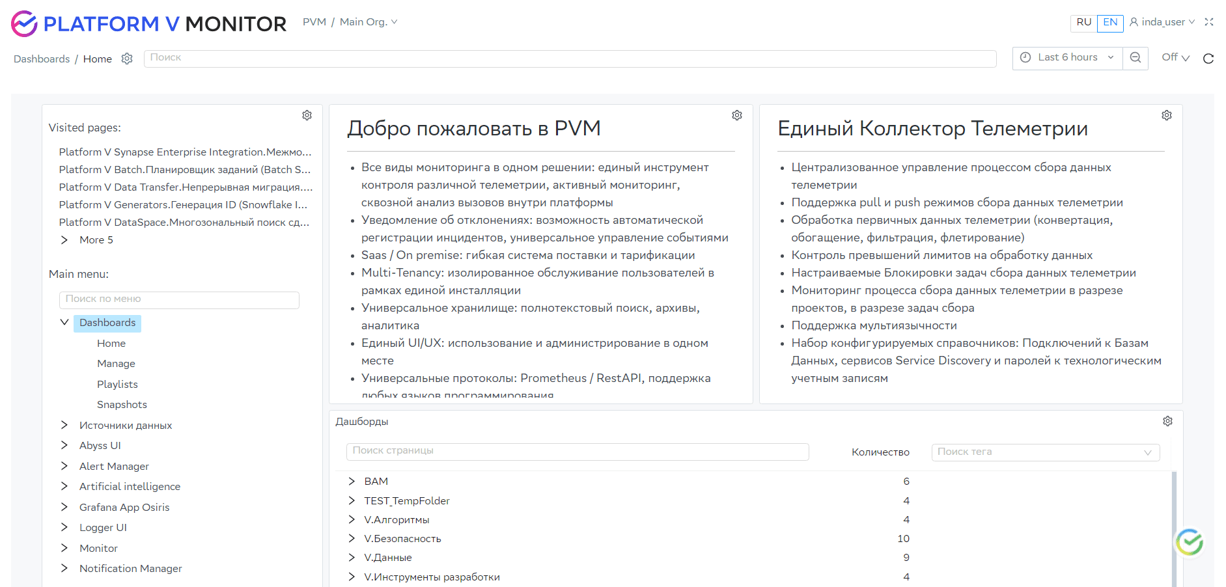Click the zoom out time range icon

(1135, 58)
